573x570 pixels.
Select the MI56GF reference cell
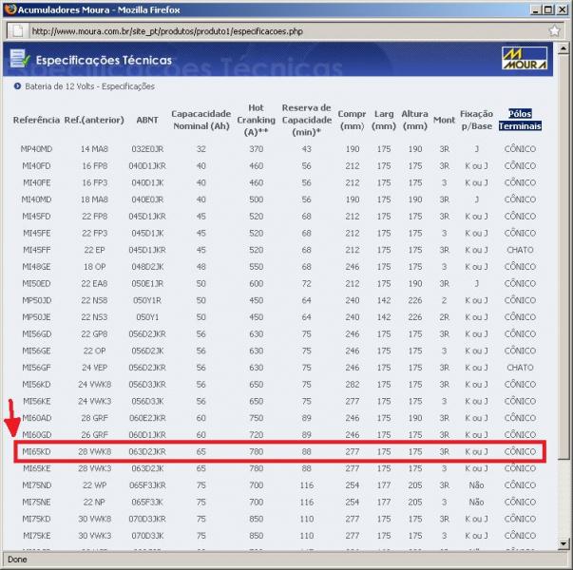pos(36,368)
